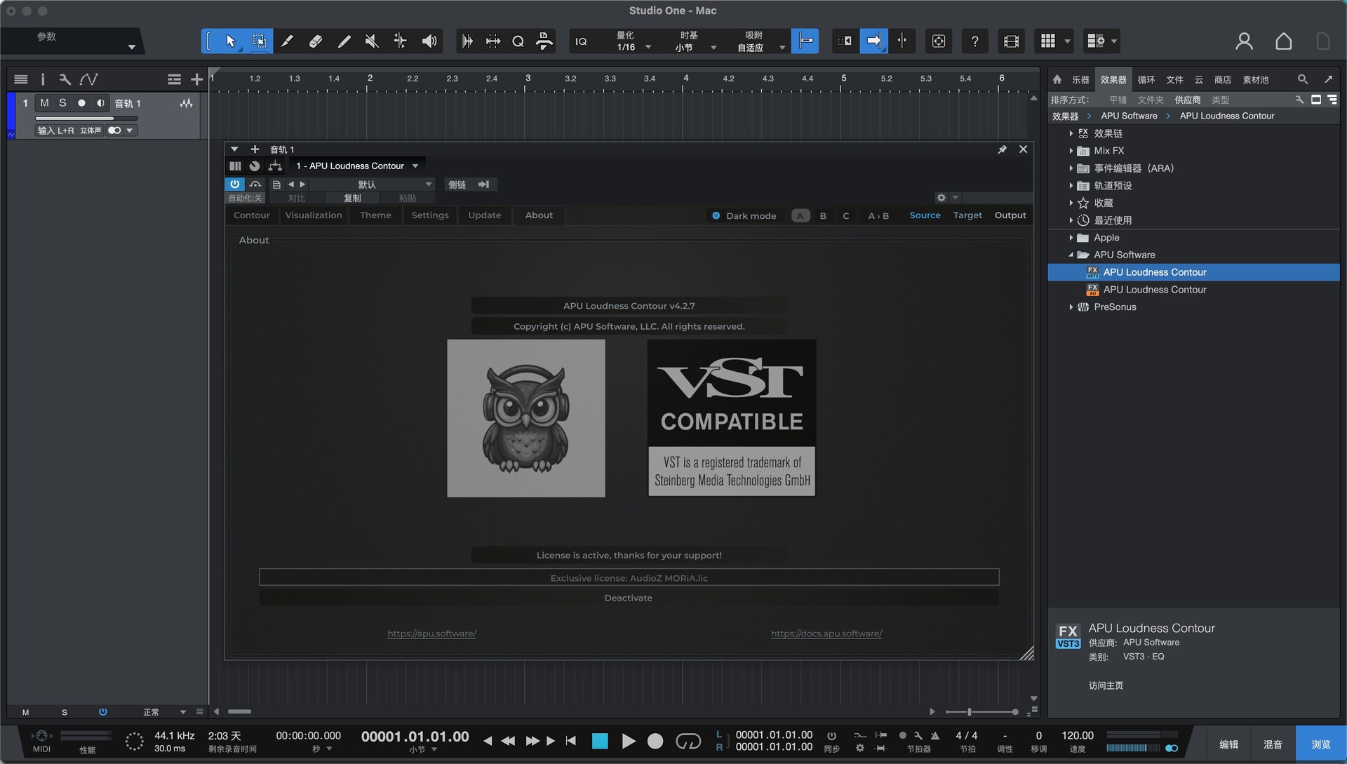Select the Arrow tool in the toolbar
Image resolution: width=1347 pixels, height=764 pixels.
click(x=230, y=41)
